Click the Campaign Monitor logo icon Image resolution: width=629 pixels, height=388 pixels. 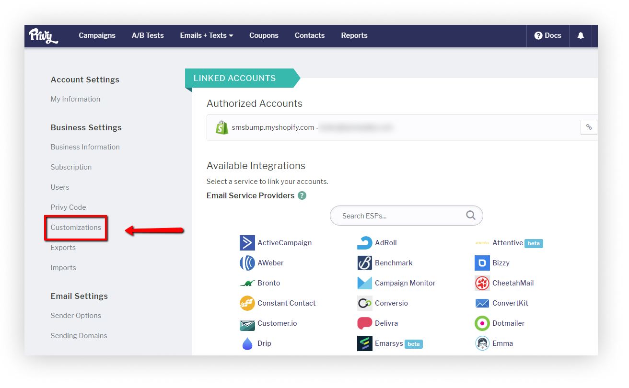(365, 283)
